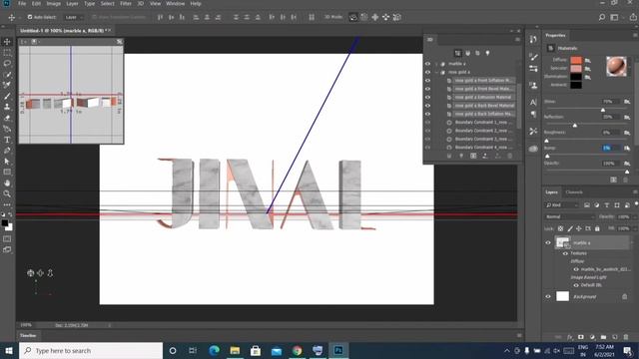Click the Zoom 3D camera mode icon
Viewport: 639px width, 359px height.
[x=397, y=17]
